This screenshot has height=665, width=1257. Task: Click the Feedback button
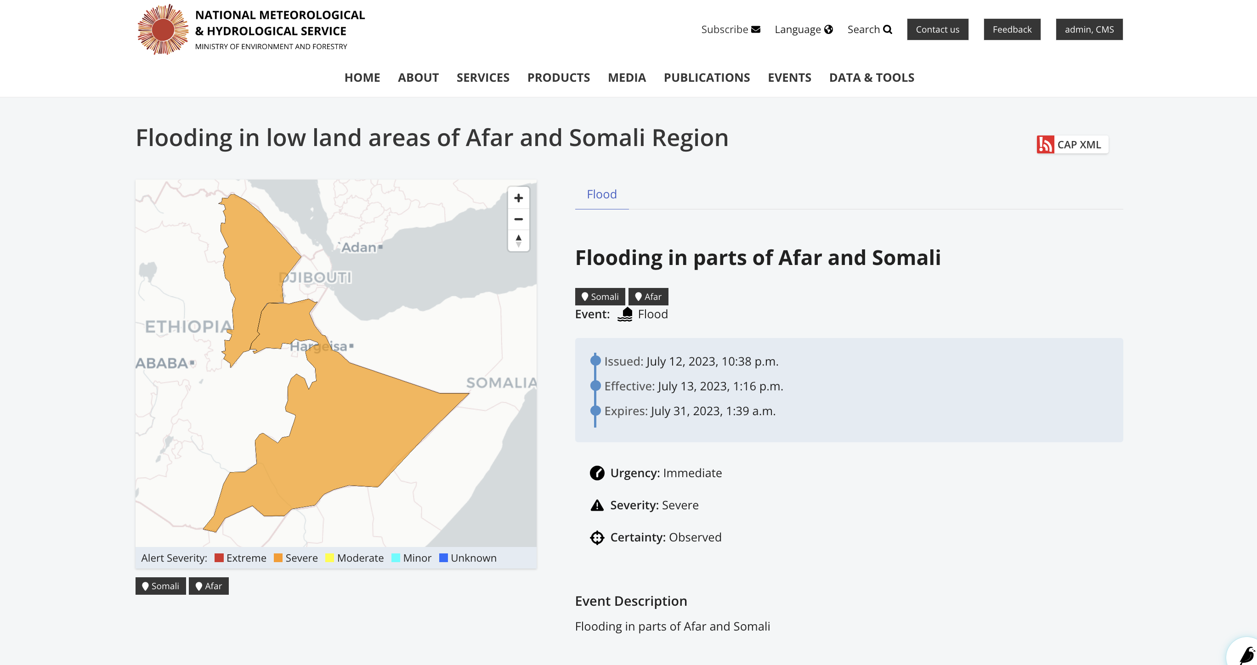1012,29
